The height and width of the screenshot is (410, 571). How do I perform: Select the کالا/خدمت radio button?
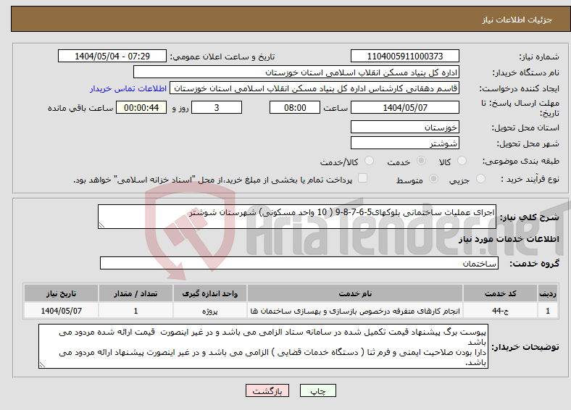pos(369,161)
